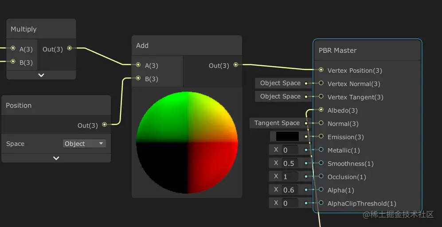Click the Smoothness(1) input port

[x=321, y=163]
